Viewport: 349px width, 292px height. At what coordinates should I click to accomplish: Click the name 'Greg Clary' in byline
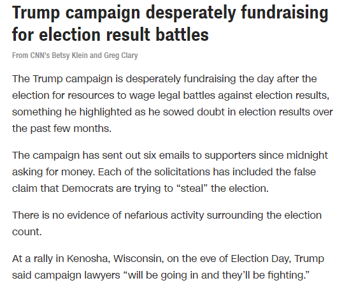(121, 55)
